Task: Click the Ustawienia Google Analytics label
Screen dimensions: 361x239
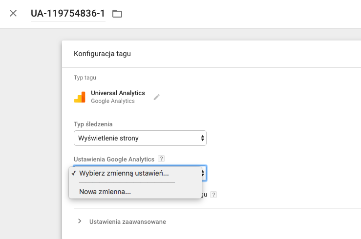Action: (x=114, y=159)
